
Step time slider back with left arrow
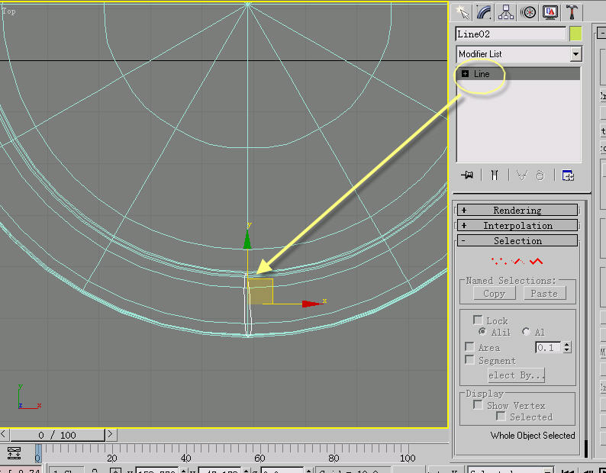(x=4, y=434)
